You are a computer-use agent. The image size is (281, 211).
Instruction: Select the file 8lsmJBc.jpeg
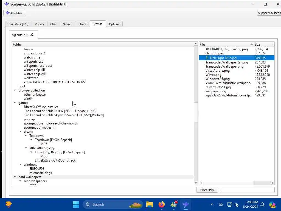coord(215,53)
